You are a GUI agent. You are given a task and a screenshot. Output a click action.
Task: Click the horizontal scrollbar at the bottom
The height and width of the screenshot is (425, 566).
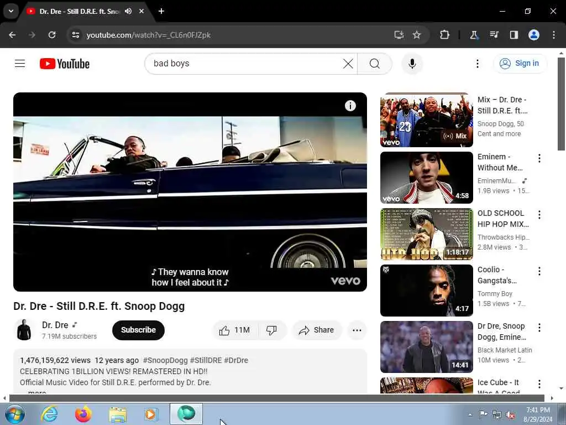pos(276,398)
